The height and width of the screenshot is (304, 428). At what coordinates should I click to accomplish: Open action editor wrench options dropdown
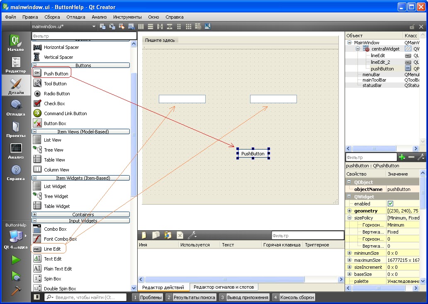pyautogui.click(x=192, y=235)
